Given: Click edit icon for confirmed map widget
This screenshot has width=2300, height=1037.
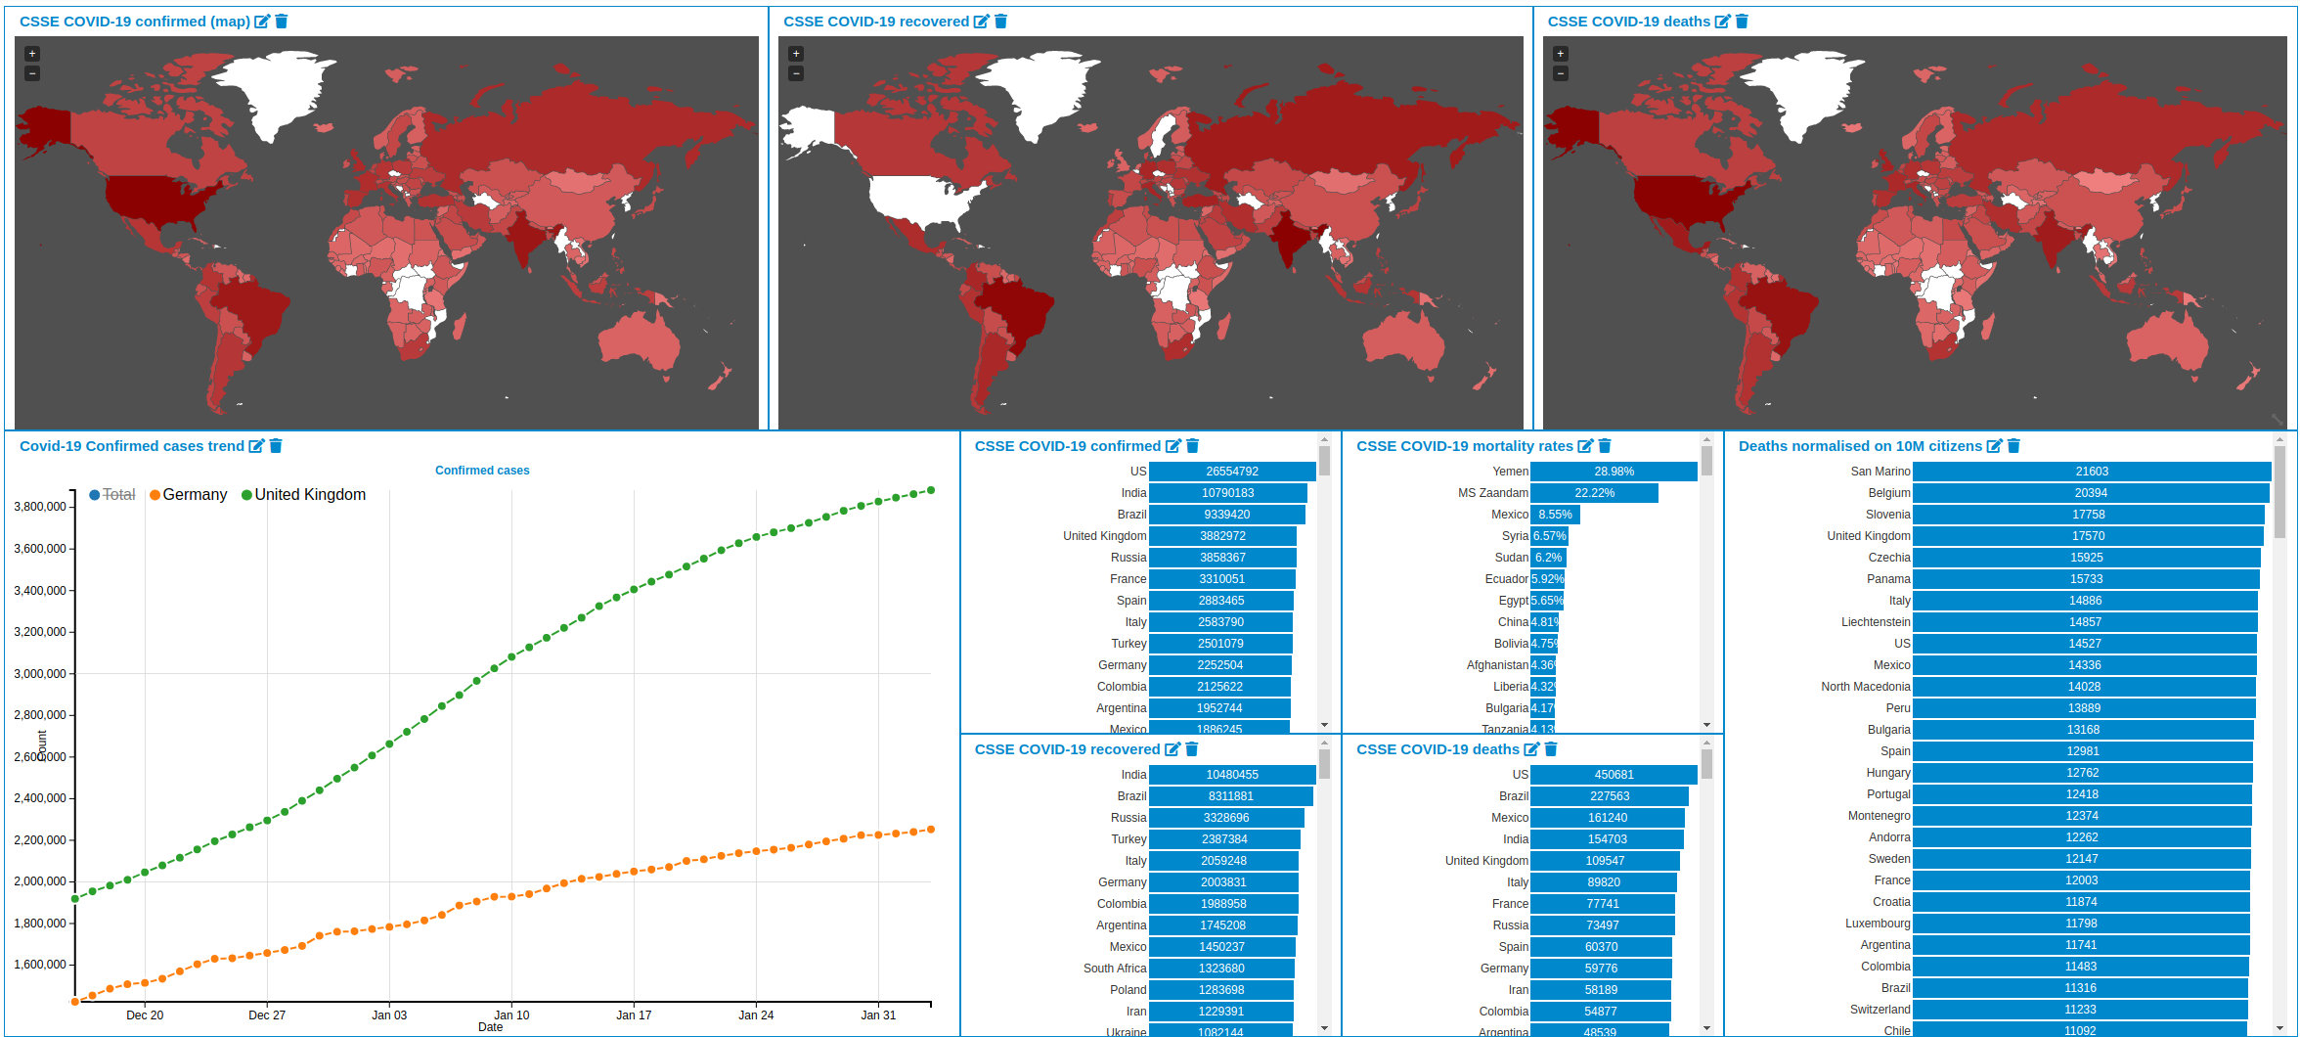Looking at the screenshot, I should (261, 22).
